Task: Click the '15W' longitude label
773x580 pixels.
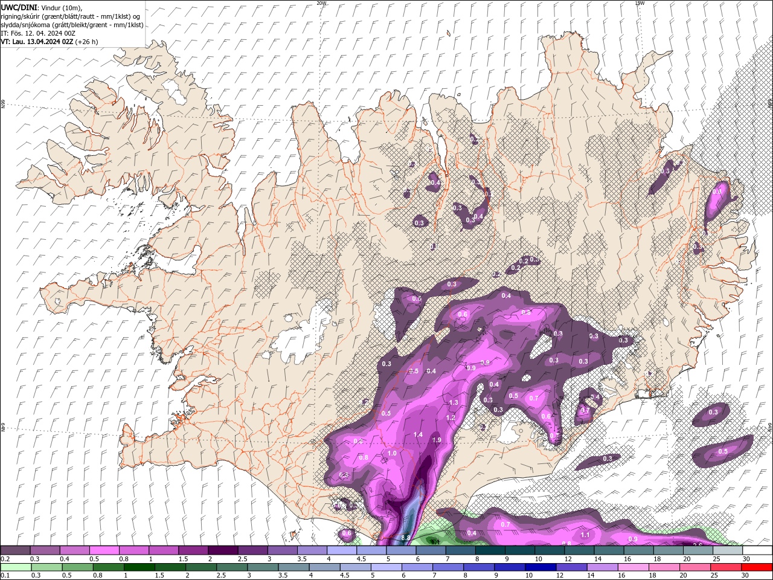Action: pyautogui.click(x=640, y=3)
